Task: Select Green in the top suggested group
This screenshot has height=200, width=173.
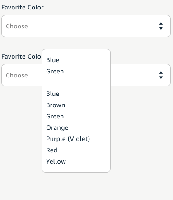Action: [x=55, y=71]
